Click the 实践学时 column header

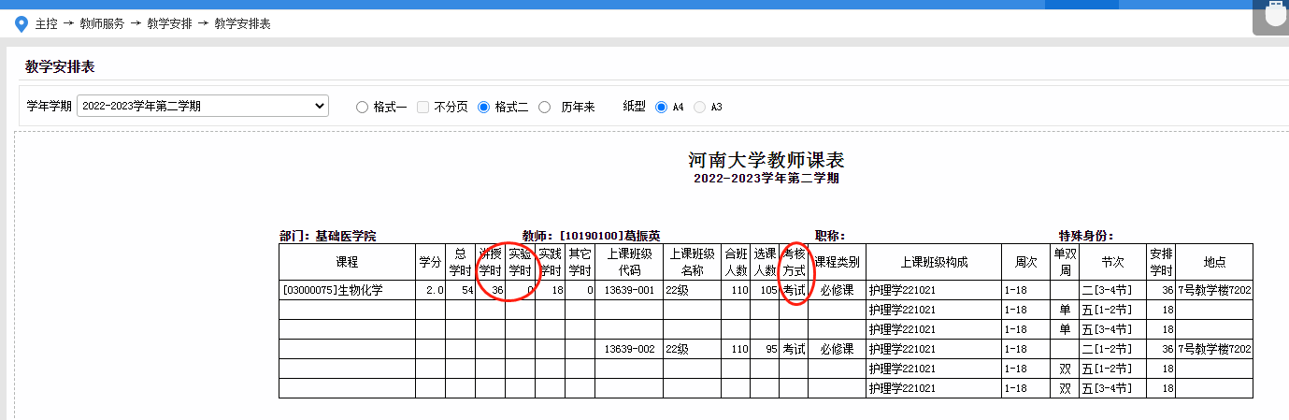[550, 262]
